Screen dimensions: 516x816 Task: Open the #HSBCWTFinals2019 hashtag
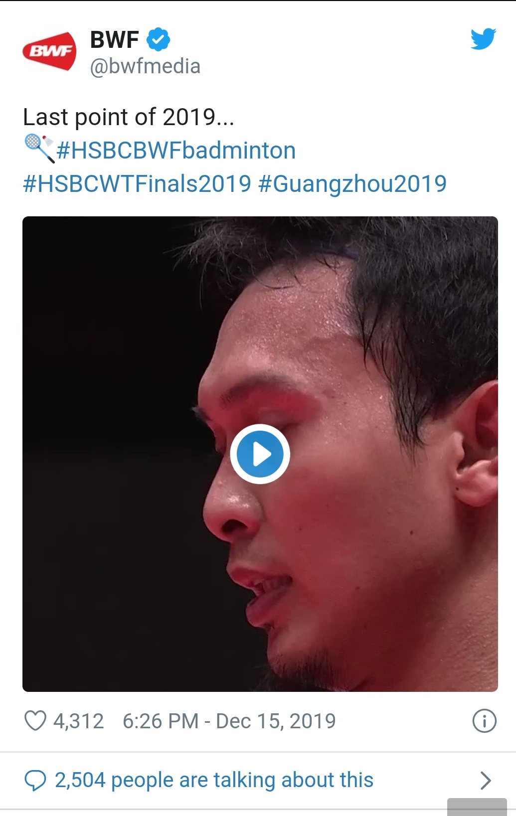coord(137,184)
